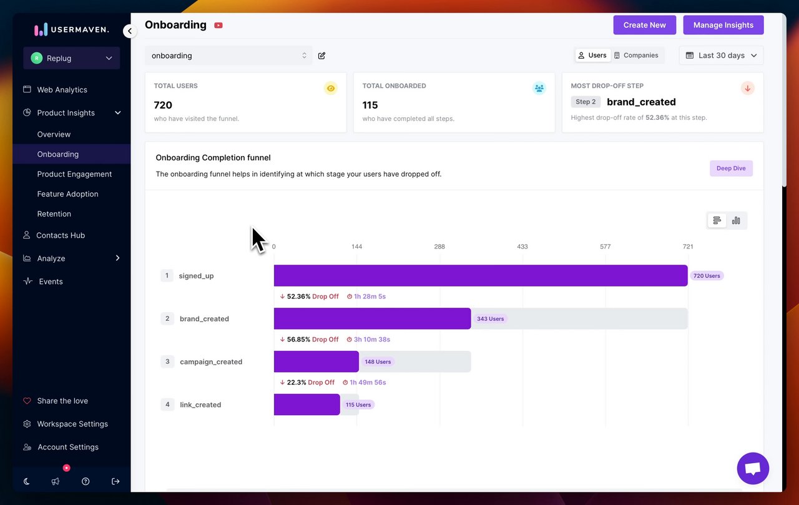Open Events page
Viewport: 799px width, 505px height.
(51, 282)
